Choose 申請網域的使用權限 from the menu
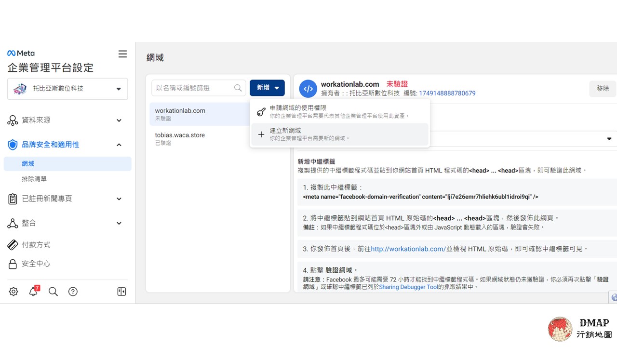This screenshot has width=617, height=347. click(340, 112)
